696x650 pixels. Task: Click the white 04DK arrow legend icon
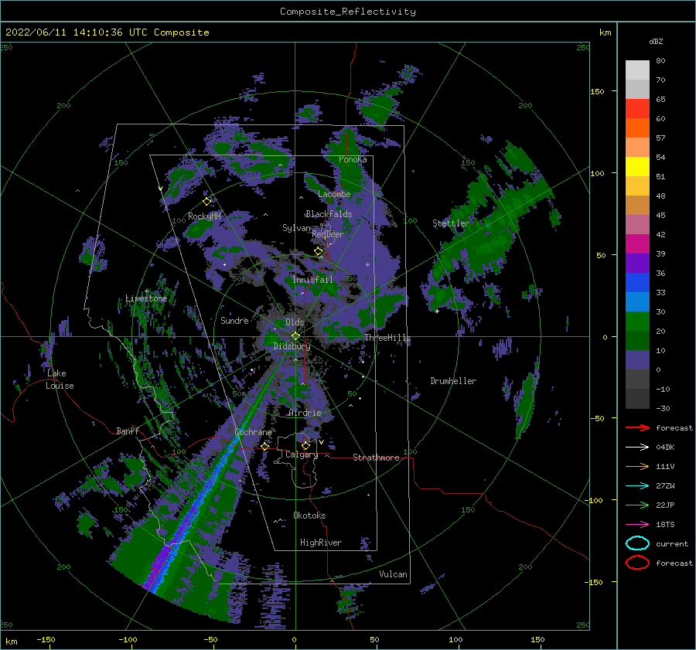637,448
